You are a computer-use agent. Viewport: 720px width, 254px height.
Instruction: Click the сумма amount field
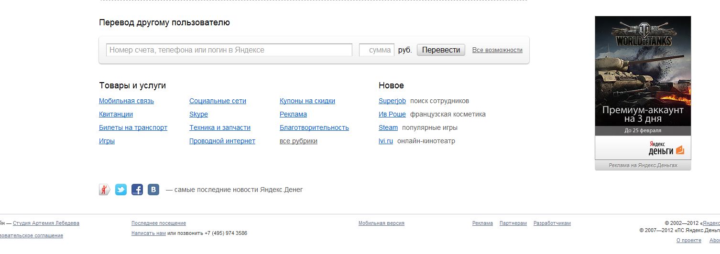(377, 50)
